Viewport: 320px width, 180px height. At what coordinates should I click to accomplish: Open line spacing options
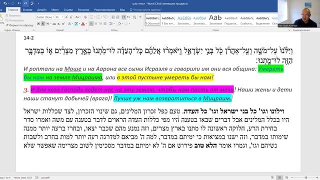click(x=111, y=23)
